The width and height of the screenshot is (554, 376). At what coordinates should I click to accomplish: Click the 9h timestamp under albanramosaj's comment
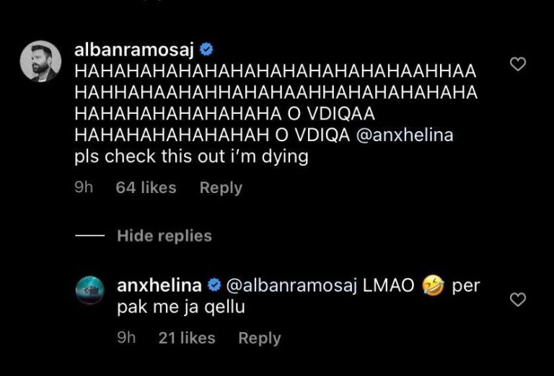click(x=84, y=187)
